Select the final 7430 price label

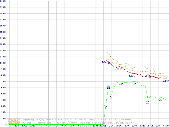click(x=166, y=81)
